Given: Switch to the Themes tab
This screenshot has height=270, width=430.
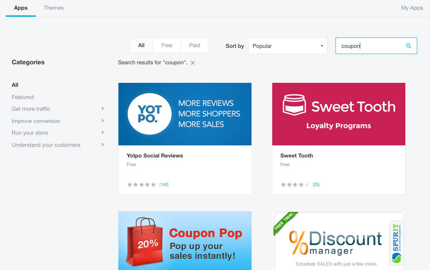Looking at the screenshot, I should [x=54, y=8].
